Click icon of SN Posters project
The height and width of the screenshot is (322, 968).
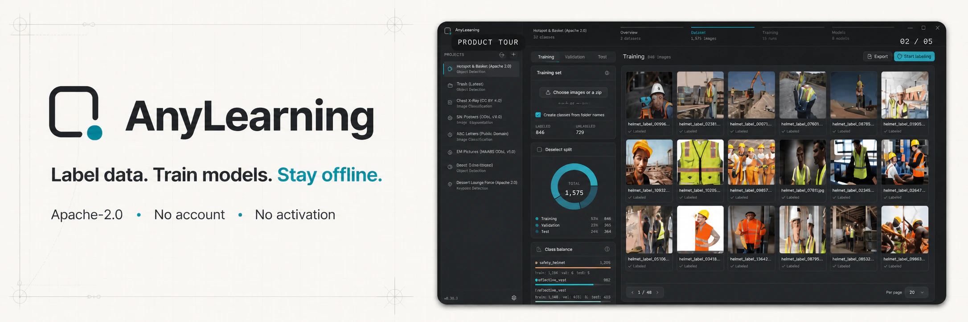[450, 118]
